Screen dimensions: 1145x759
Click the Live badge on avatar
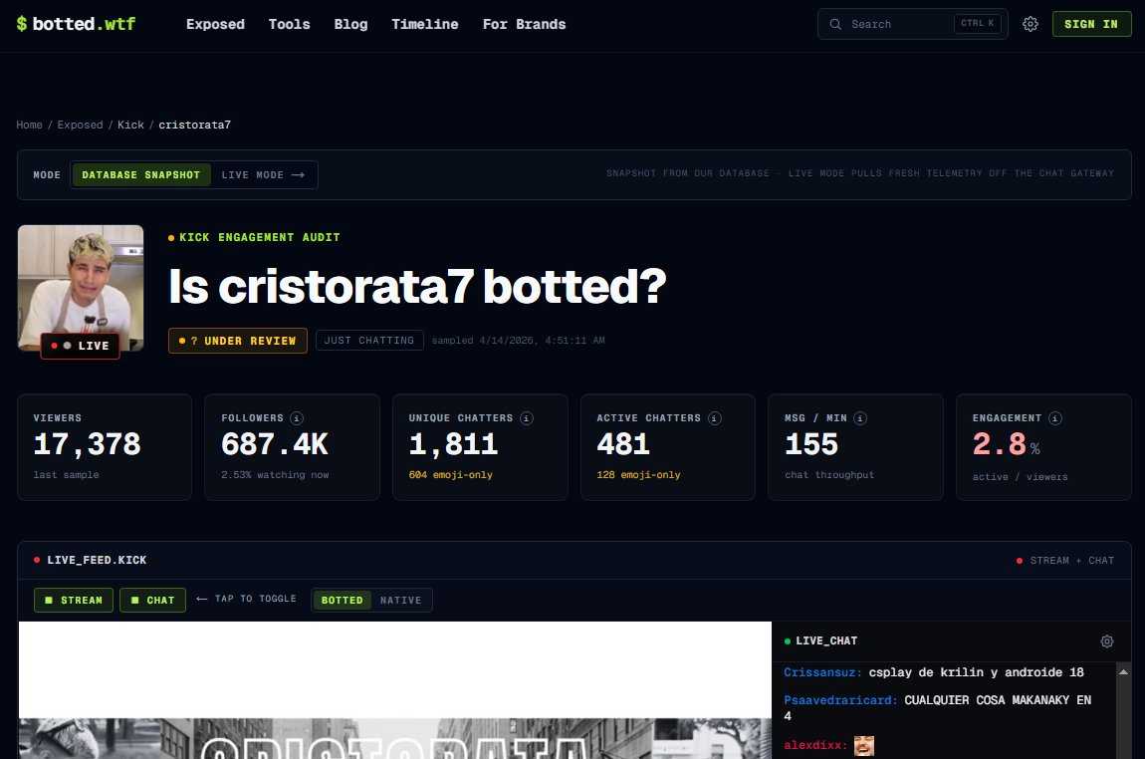81,346
